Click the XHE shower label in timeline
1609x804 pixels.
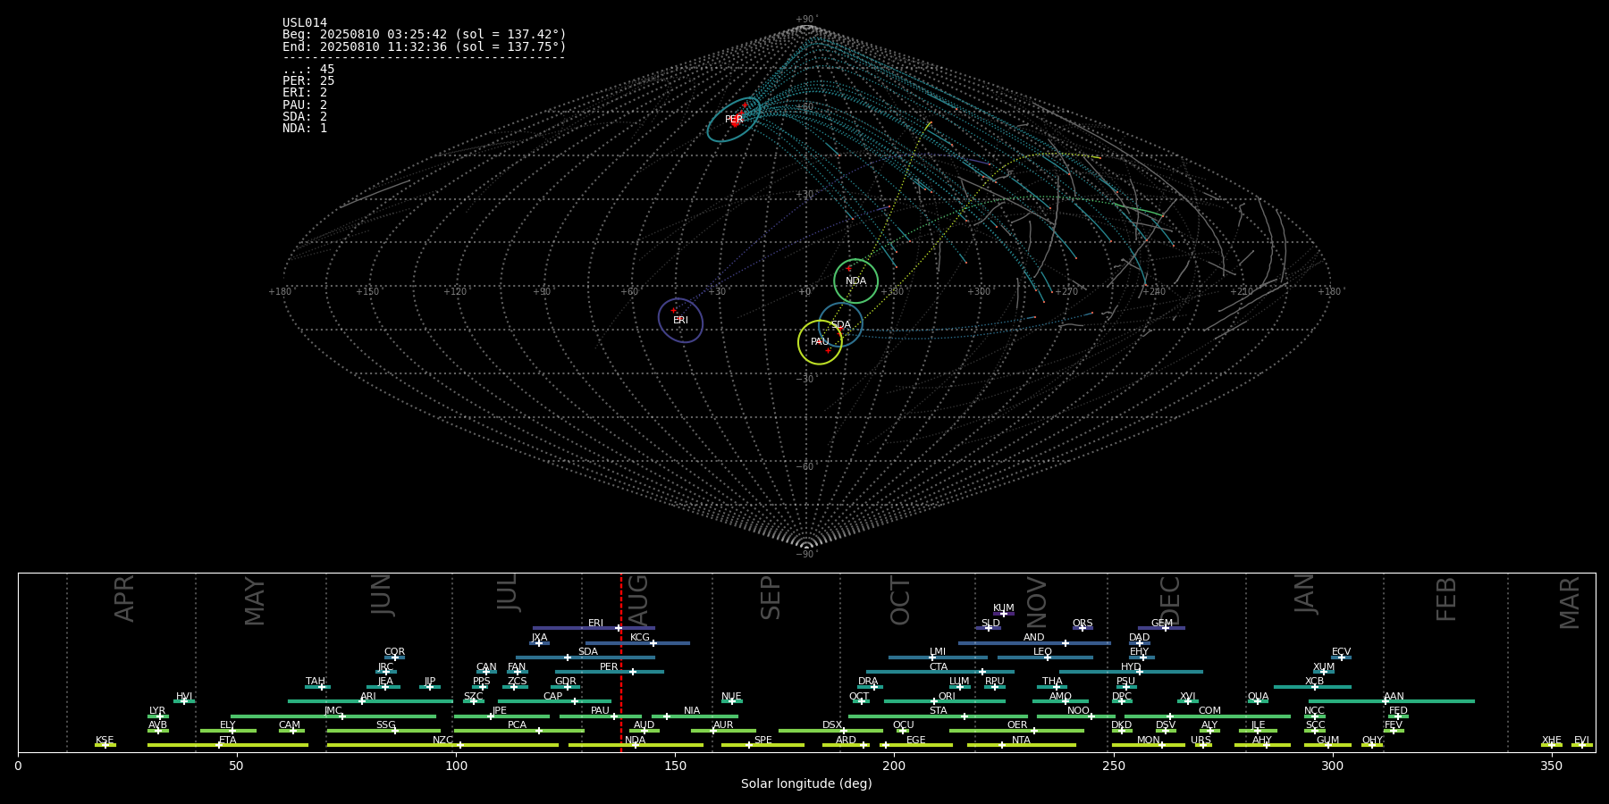1552,741
